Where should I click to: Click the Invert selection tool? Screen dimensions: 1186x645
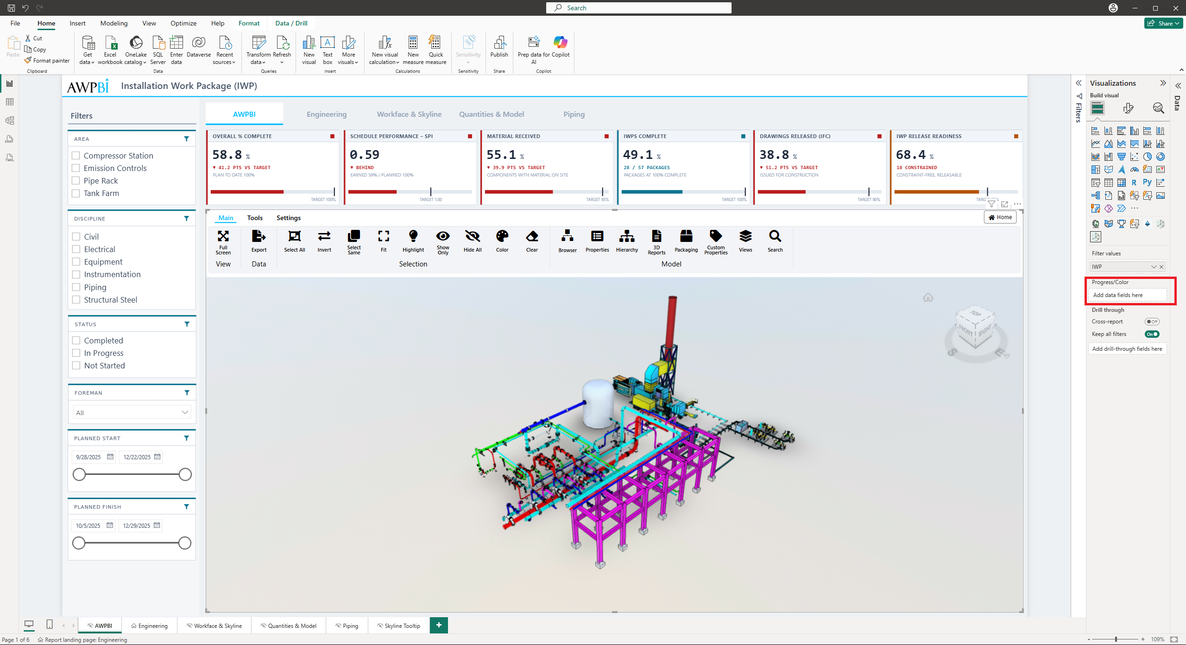pyautogui.click(x=324, y=241)
